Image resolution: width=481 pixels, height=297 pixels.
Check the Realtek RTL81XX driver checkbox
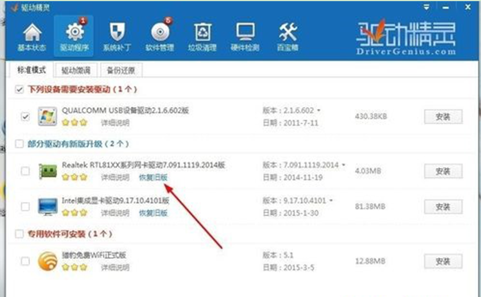pos(26,171)
